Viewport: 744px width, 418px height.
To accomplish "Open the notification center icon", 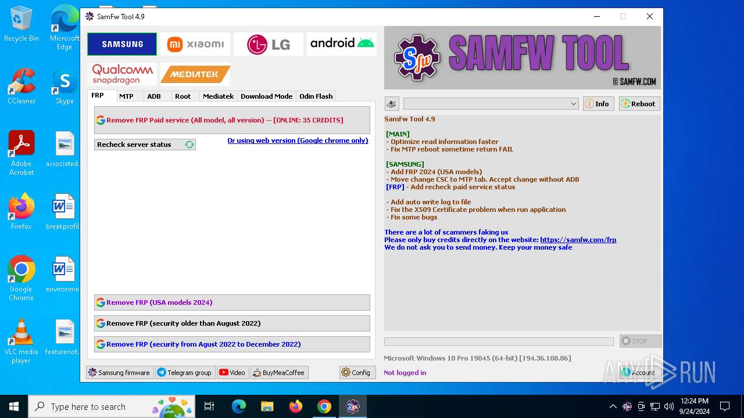I will pyautogui.click(x=725, y=406).
